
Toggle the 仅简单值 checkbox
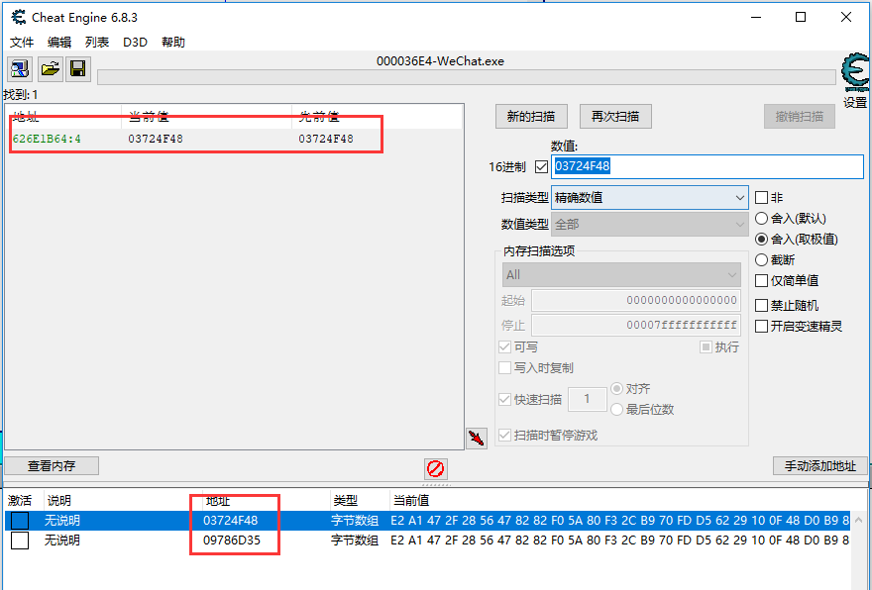point(761,281)
